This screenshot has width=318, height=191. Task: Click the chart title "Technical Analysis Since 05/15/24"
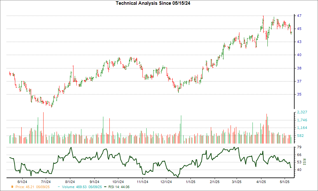[153, 3]
